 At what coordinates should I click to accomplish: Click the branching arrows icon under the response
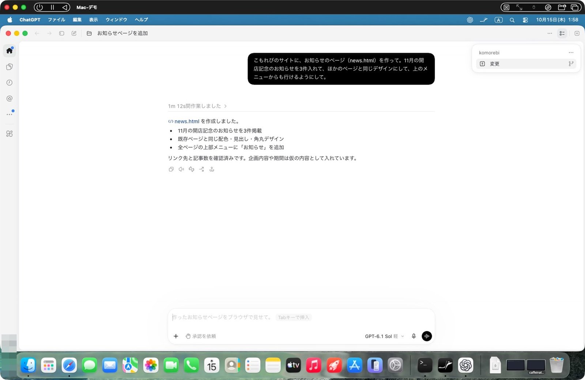[201, 169]
